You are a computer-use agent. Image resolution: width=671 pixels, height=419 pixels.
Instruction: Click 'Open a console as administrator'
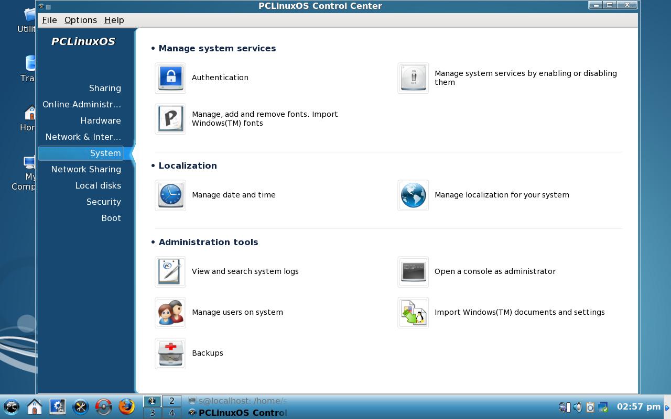click(x=495, y=271)
